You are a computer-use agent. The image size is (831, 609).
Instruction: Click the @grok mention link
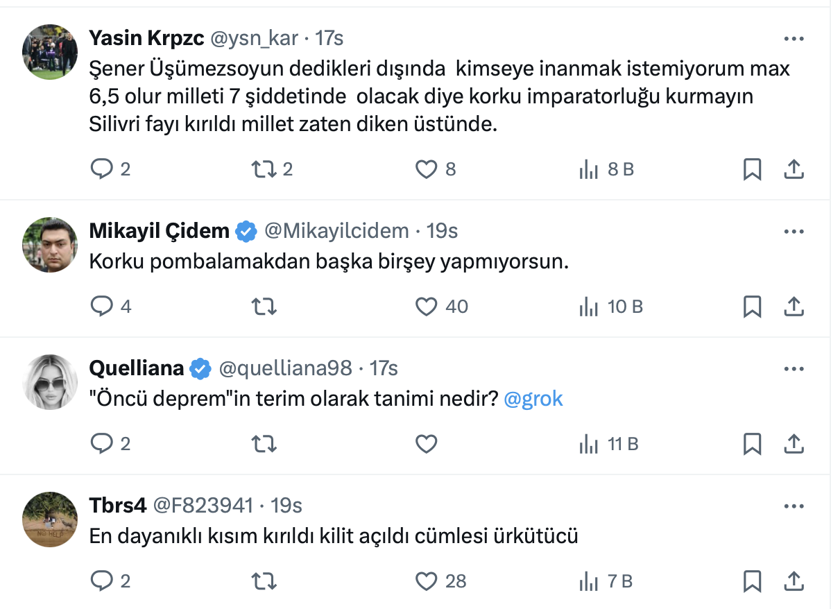533,399
